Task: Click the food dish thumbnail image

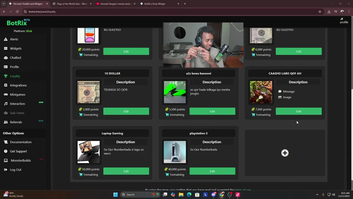Action: tap(261, 92)
